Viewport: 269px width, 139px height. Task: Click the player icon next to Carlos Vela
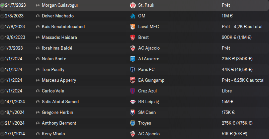point(37,91)
